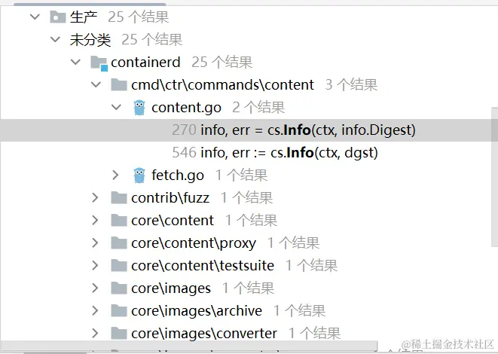Collapse the 未分类 results node
The image size is (498, 354).
click(55, 40)
